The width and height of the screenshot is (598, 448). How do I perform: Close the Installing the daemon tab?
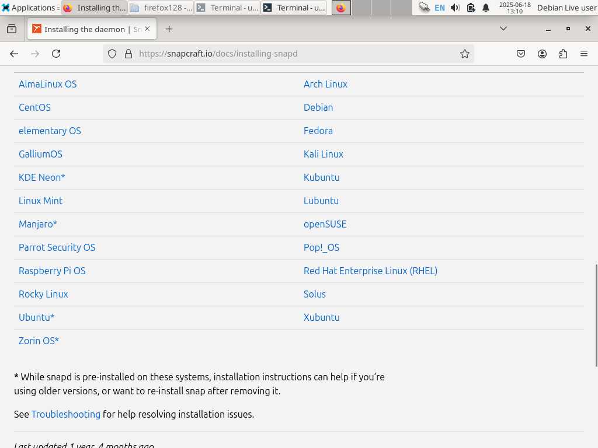147,29
